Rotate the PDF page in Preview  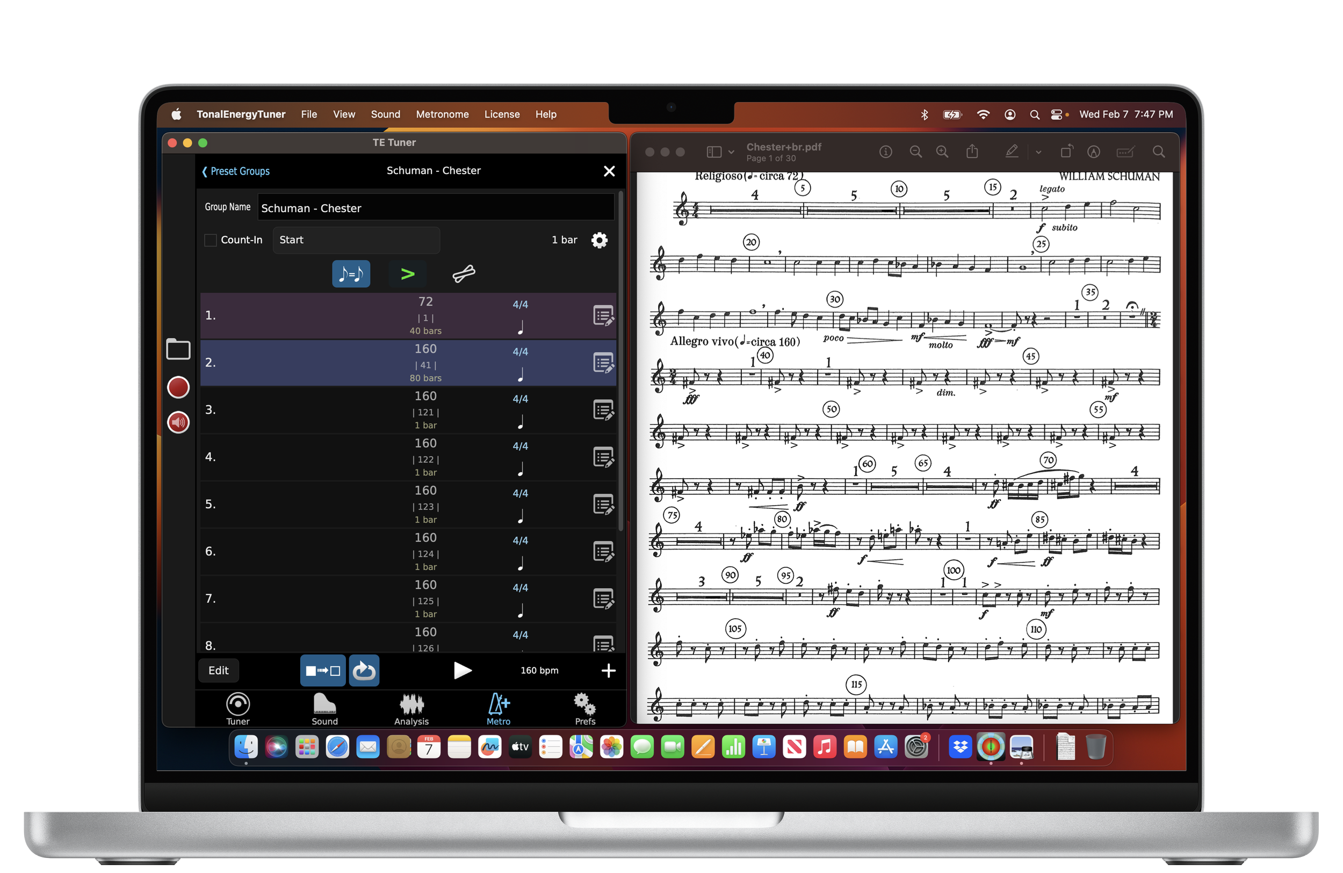(x=1065, y=151)
